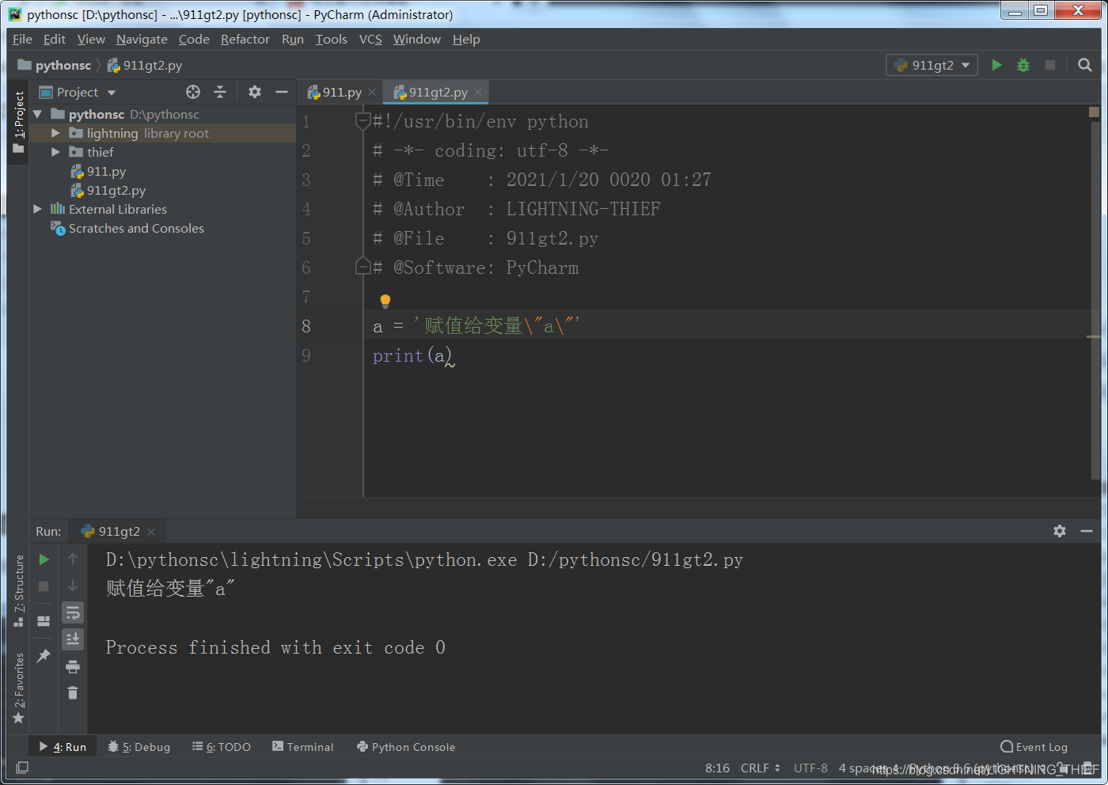This screenshot has width=1108, height=785.
Task: Open the Window menu
Action: [417, 39]
